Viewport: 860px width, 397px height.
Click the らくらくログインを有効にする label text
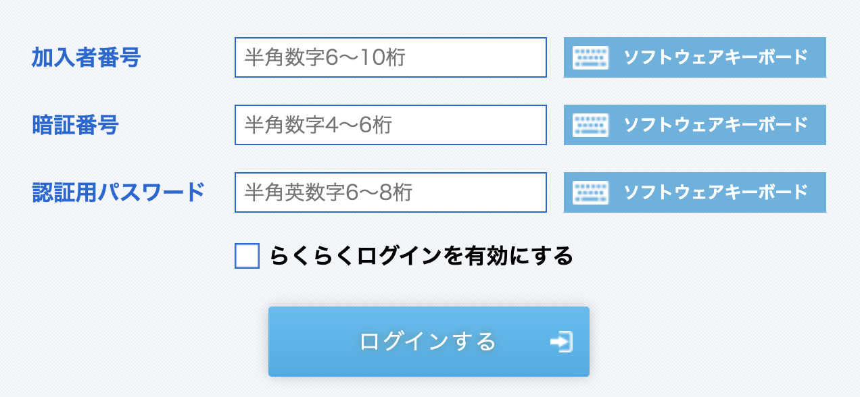coord(421,256)
